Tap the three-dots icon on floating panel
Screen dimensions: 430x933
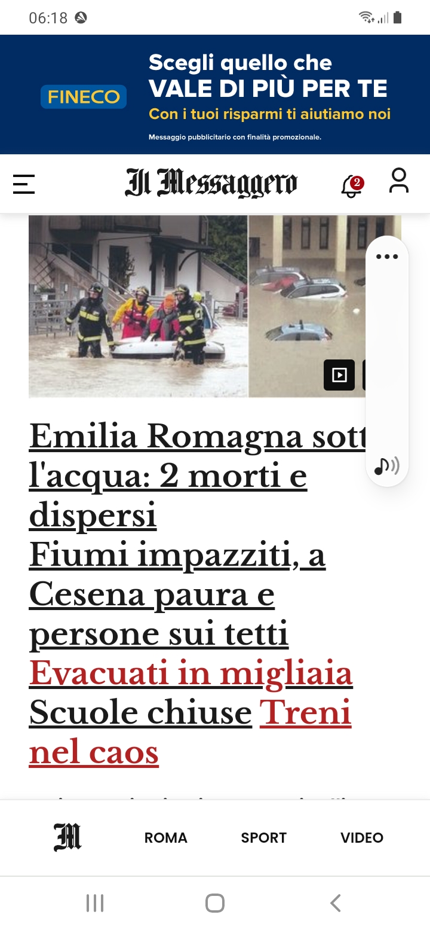(387, 257)
